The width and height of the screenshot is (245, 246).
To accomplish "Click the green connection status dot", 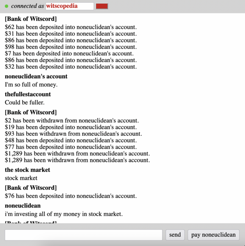I will coord(7,6).
